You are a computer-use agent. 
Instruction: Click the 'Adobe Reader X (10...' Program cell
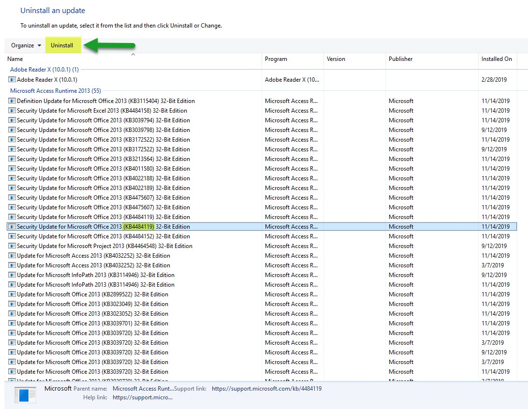tap(292, 80)
